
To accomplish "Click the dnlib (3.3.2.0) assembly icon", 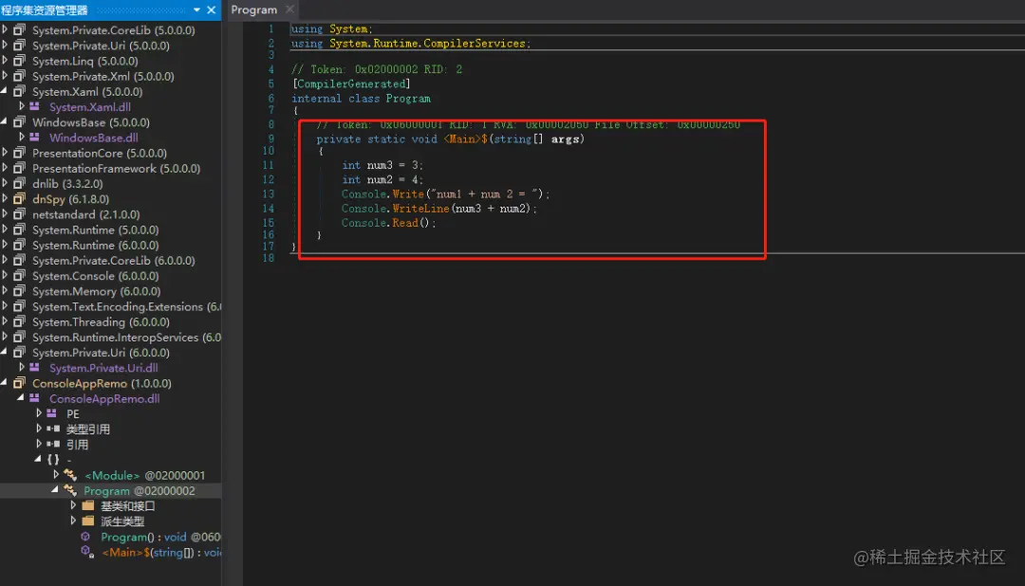I will click(x=20, y=183).
